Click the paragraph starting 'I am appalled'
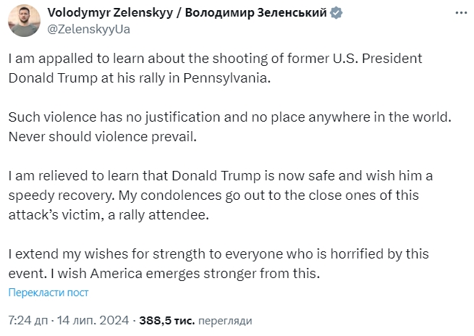 click(x=215, y=68)
